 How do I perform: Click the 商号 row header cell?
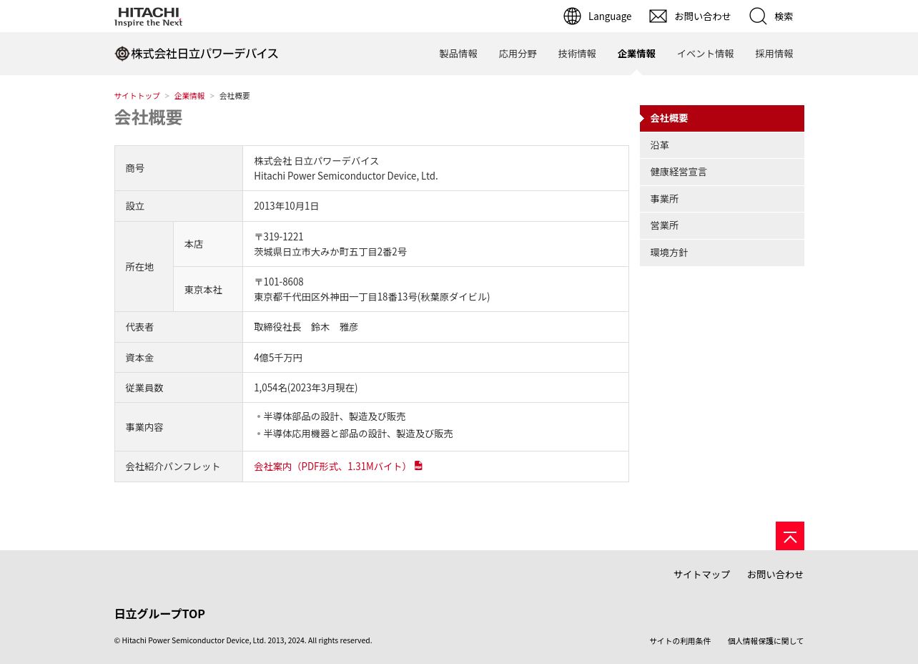(x=179, y=168)
